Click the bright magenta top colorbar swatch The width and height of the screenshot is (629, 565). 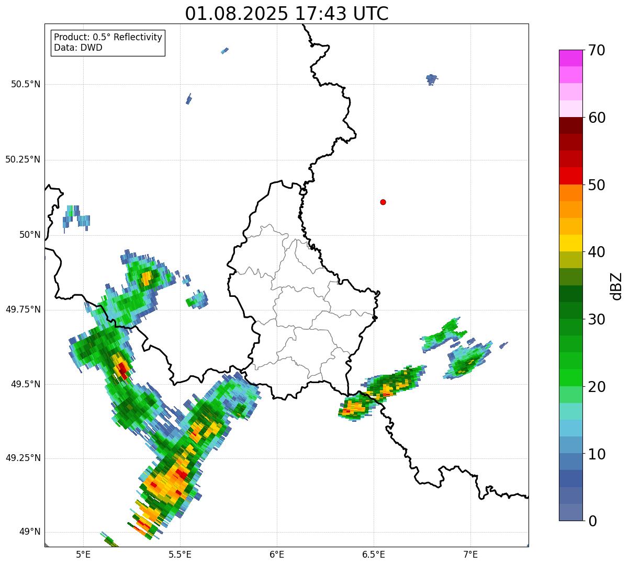570,58
